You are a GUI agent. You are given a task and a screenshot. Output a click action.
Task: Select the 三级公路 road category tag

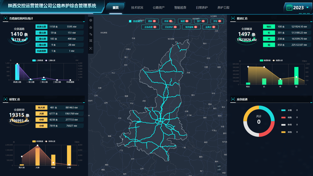click(x=41, y=45)
